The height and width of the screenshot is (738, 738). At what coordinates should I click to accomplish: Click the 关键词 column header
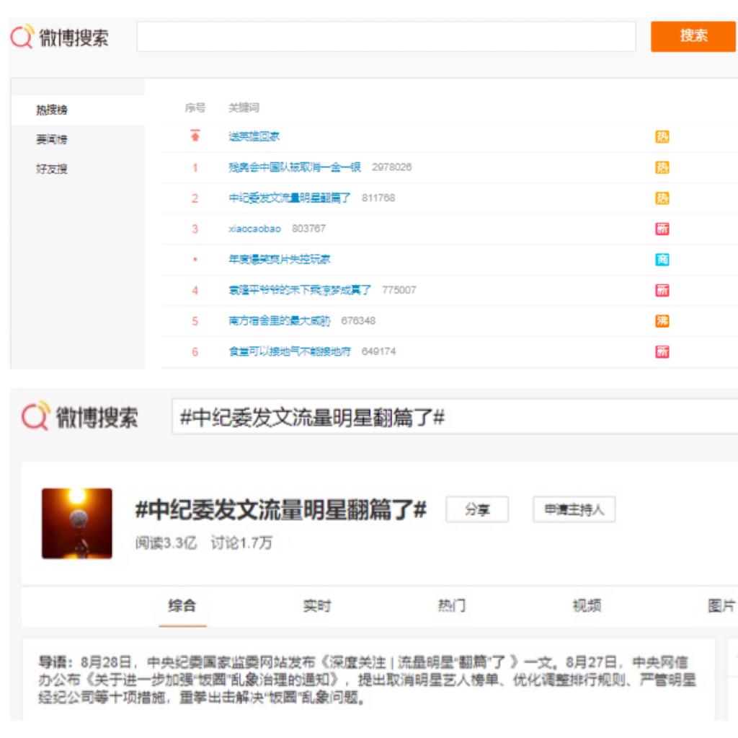tap(244, 108)
